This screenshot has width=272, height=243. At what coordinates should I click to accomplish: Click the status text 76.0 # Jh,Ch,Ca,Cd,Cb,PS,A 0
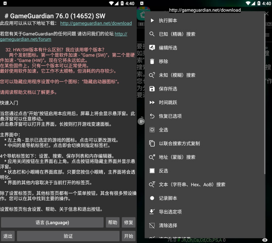196,240
